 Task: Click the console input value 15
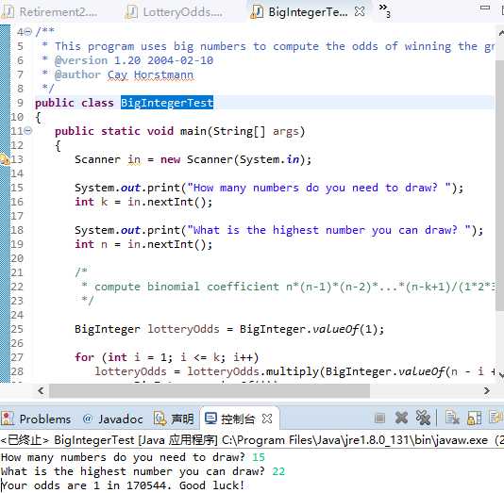(259, 457)
